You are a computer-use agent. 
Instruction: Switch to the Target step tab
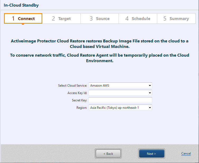(61, 19)
